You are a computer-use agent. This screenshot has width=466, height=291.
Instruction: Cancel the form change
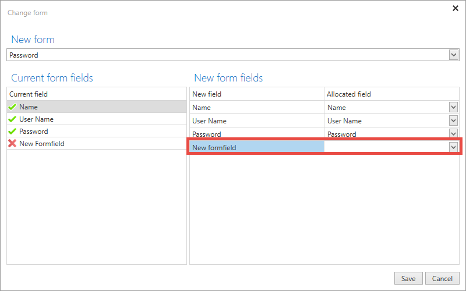442,279
